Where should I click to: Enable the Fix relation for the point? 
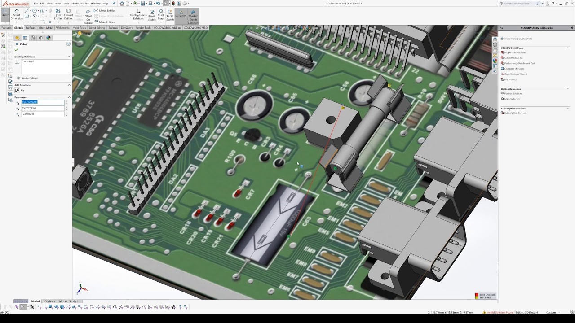click(18, 90)
